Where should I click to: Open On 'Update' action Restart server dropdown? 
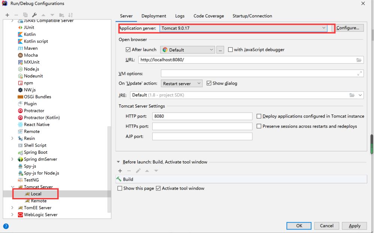click(181, 83)
